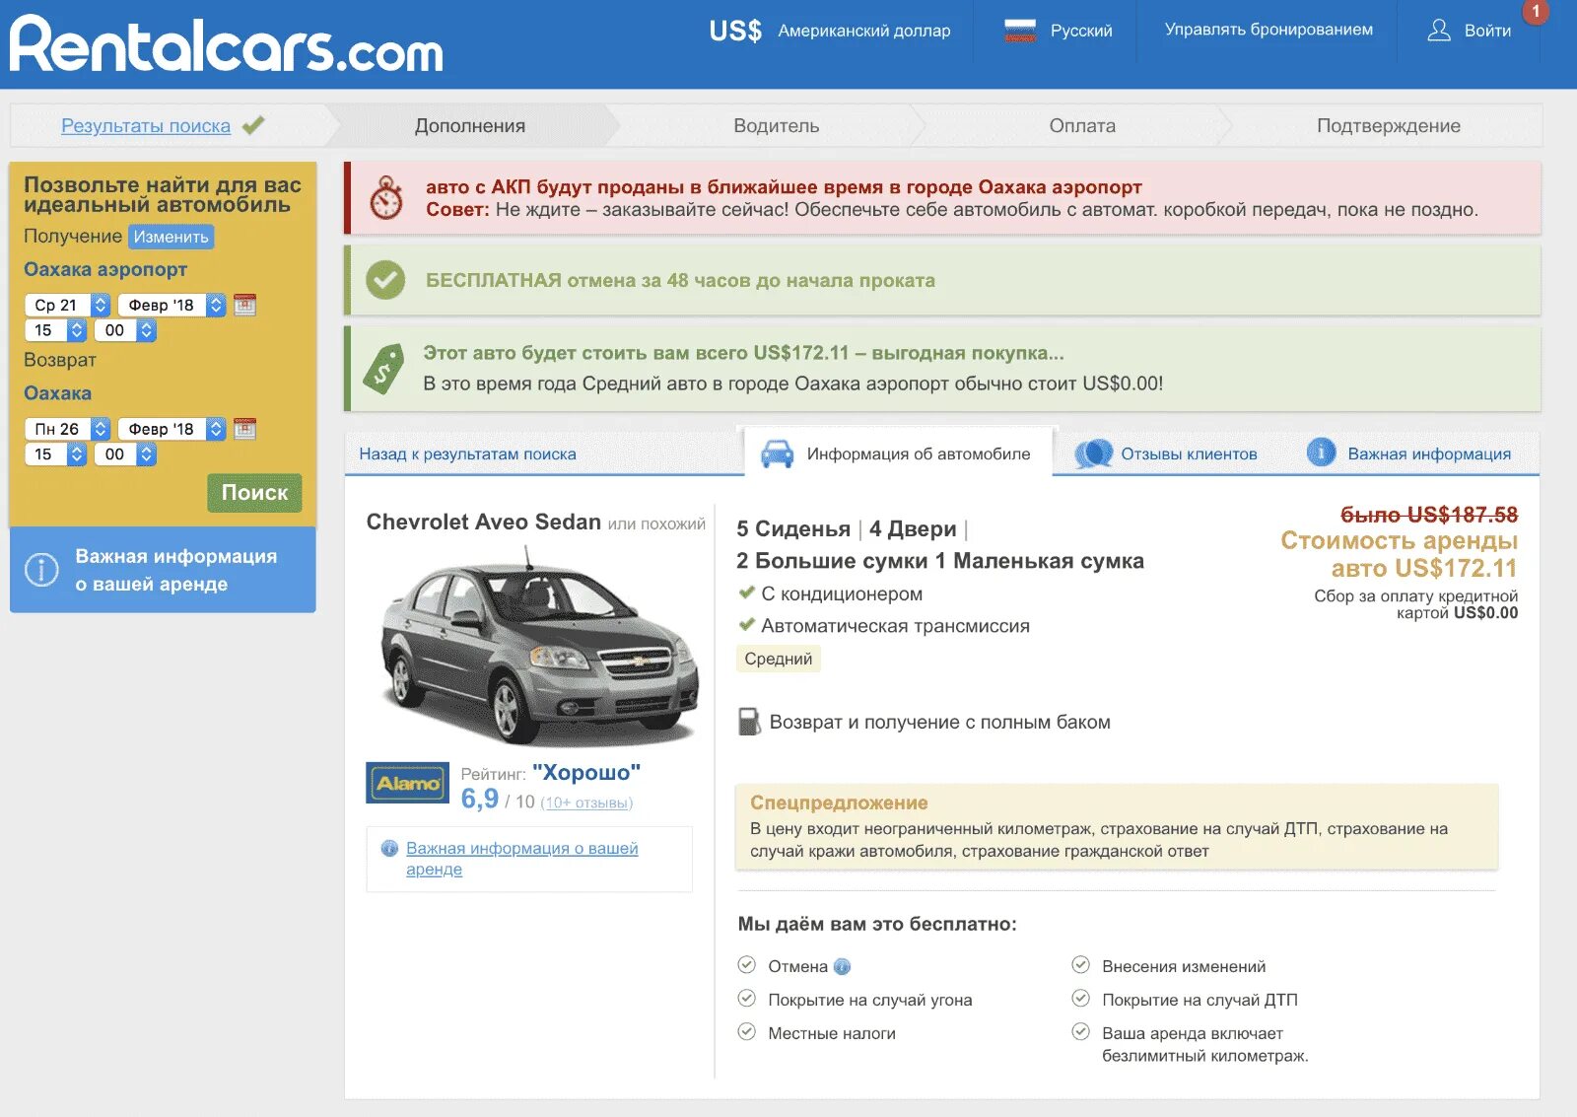Click the red notification badge
The height and width of the screenshot is (1117, 1577).
pos(1536,11)
